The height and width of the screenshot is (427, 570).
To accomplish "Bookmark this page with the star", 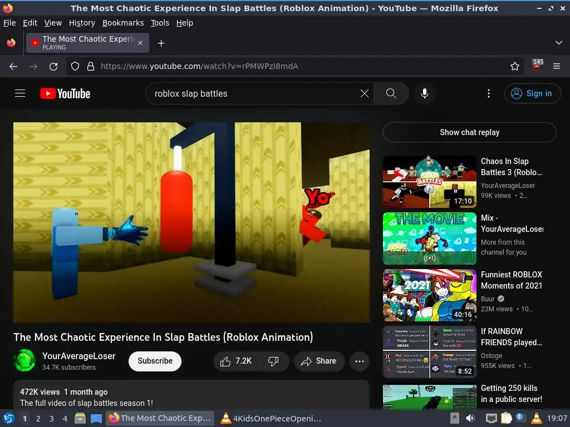I will click(514, 66).
